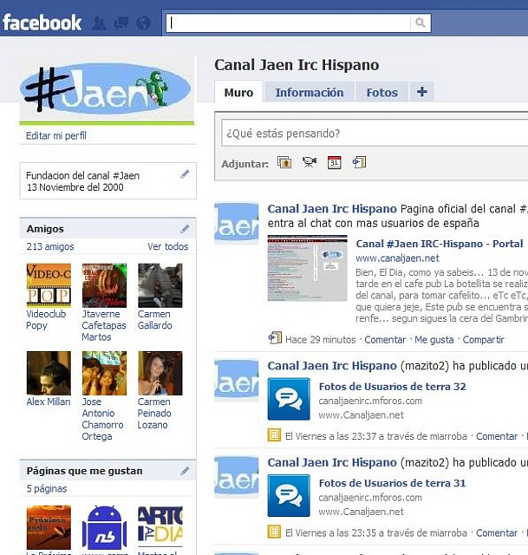Focus the top search input field
Screen dimensions: 528x555
289,23
